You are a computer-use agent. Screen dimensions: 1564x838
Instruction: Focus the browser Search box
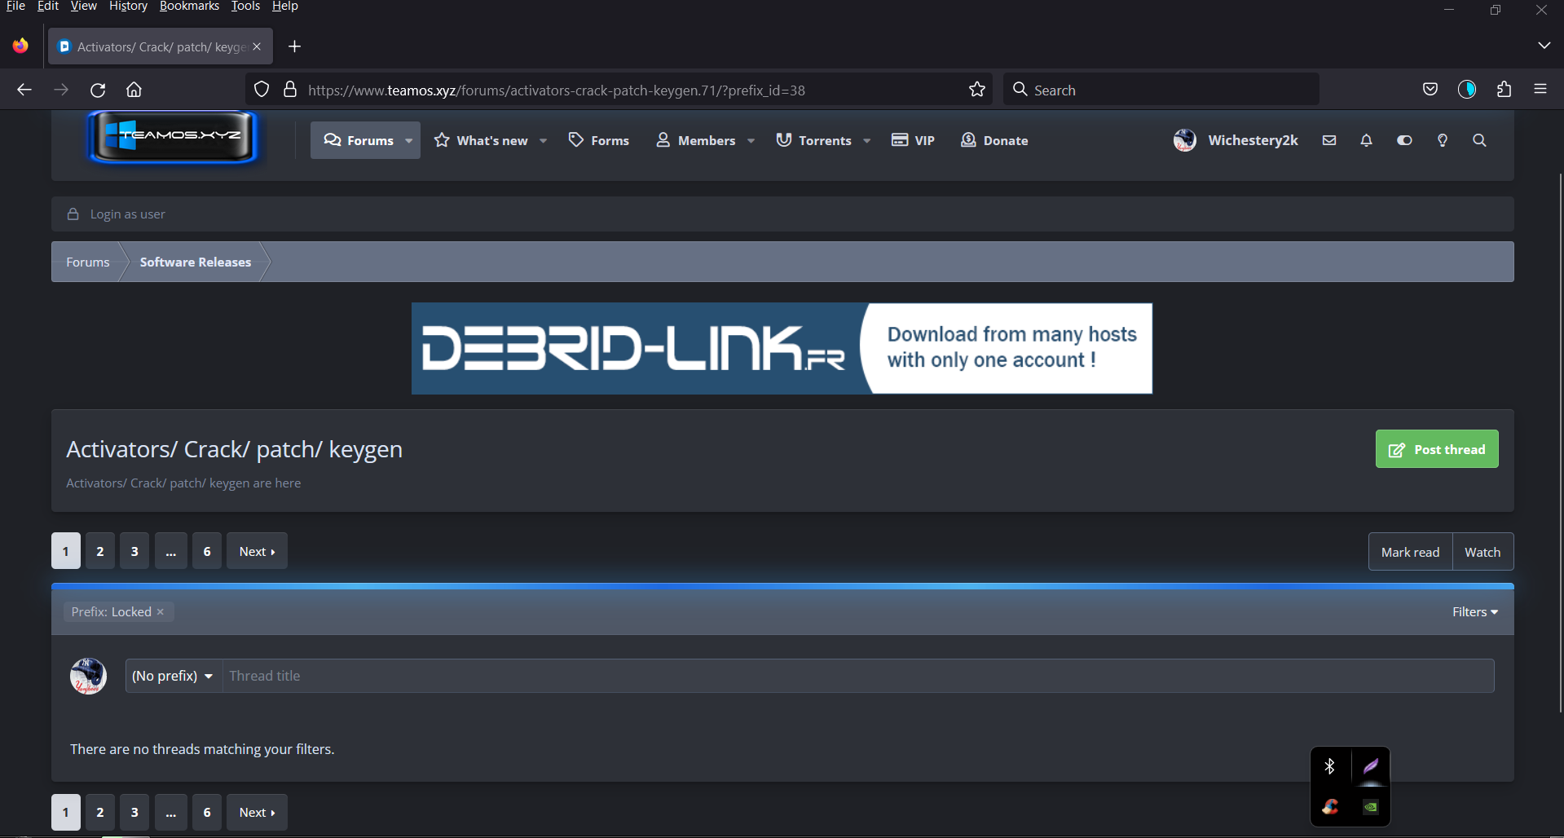tap(1161, 90)
